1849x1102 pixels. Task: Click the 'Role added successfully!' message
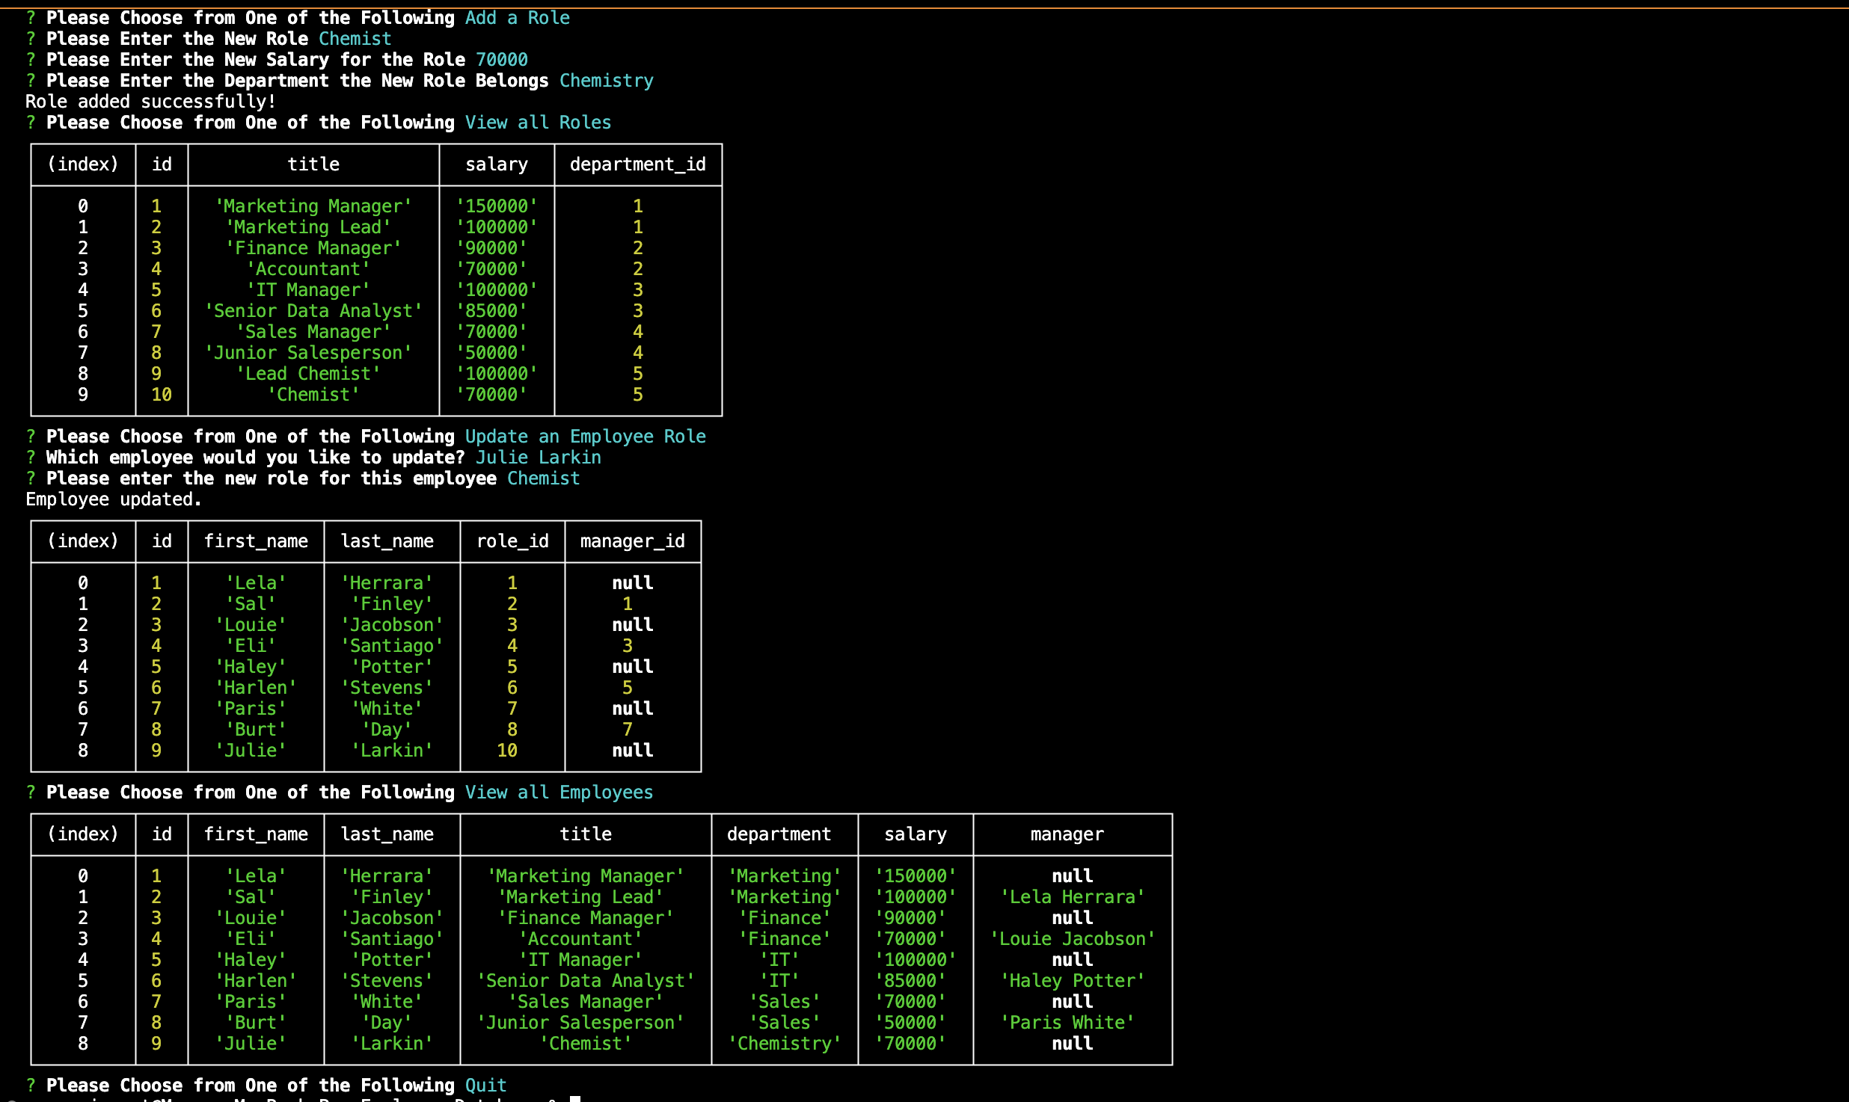tap(150, 102)
